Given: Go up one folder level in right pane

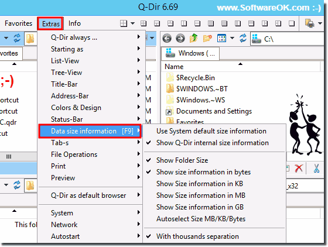Looking at the screenshot, I should pyautogui.click(x=194, y=38).
